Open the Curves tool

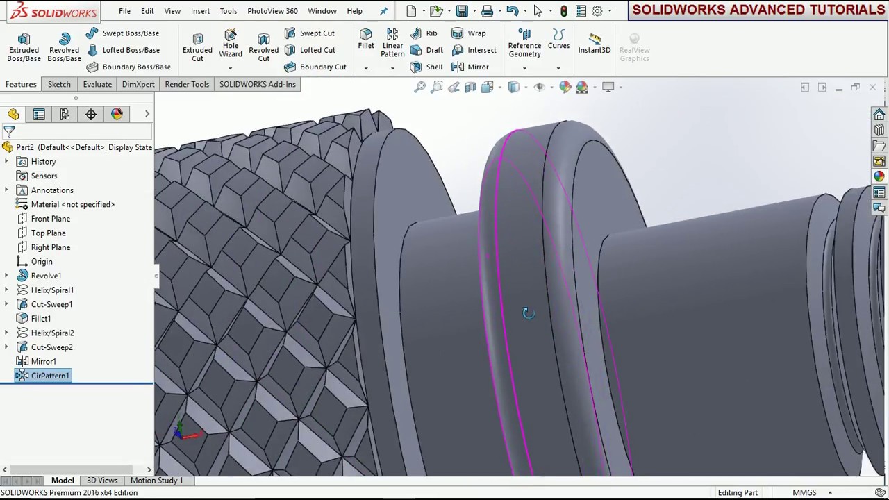click(558, 40)
